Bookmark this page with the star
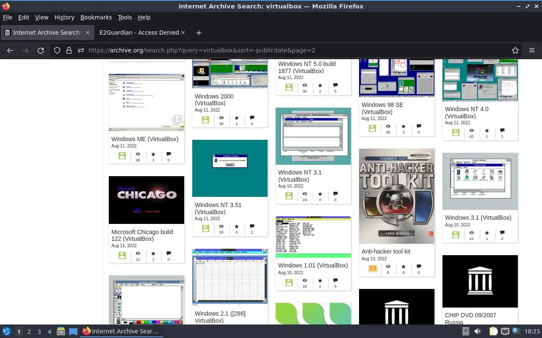This screenshot has height=338, width=542. tap(515, 50)
